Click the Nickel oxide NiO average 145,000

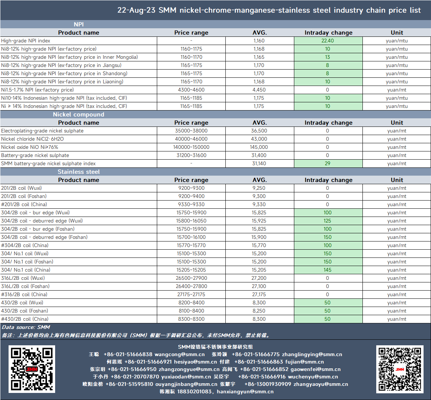(259, 147)
